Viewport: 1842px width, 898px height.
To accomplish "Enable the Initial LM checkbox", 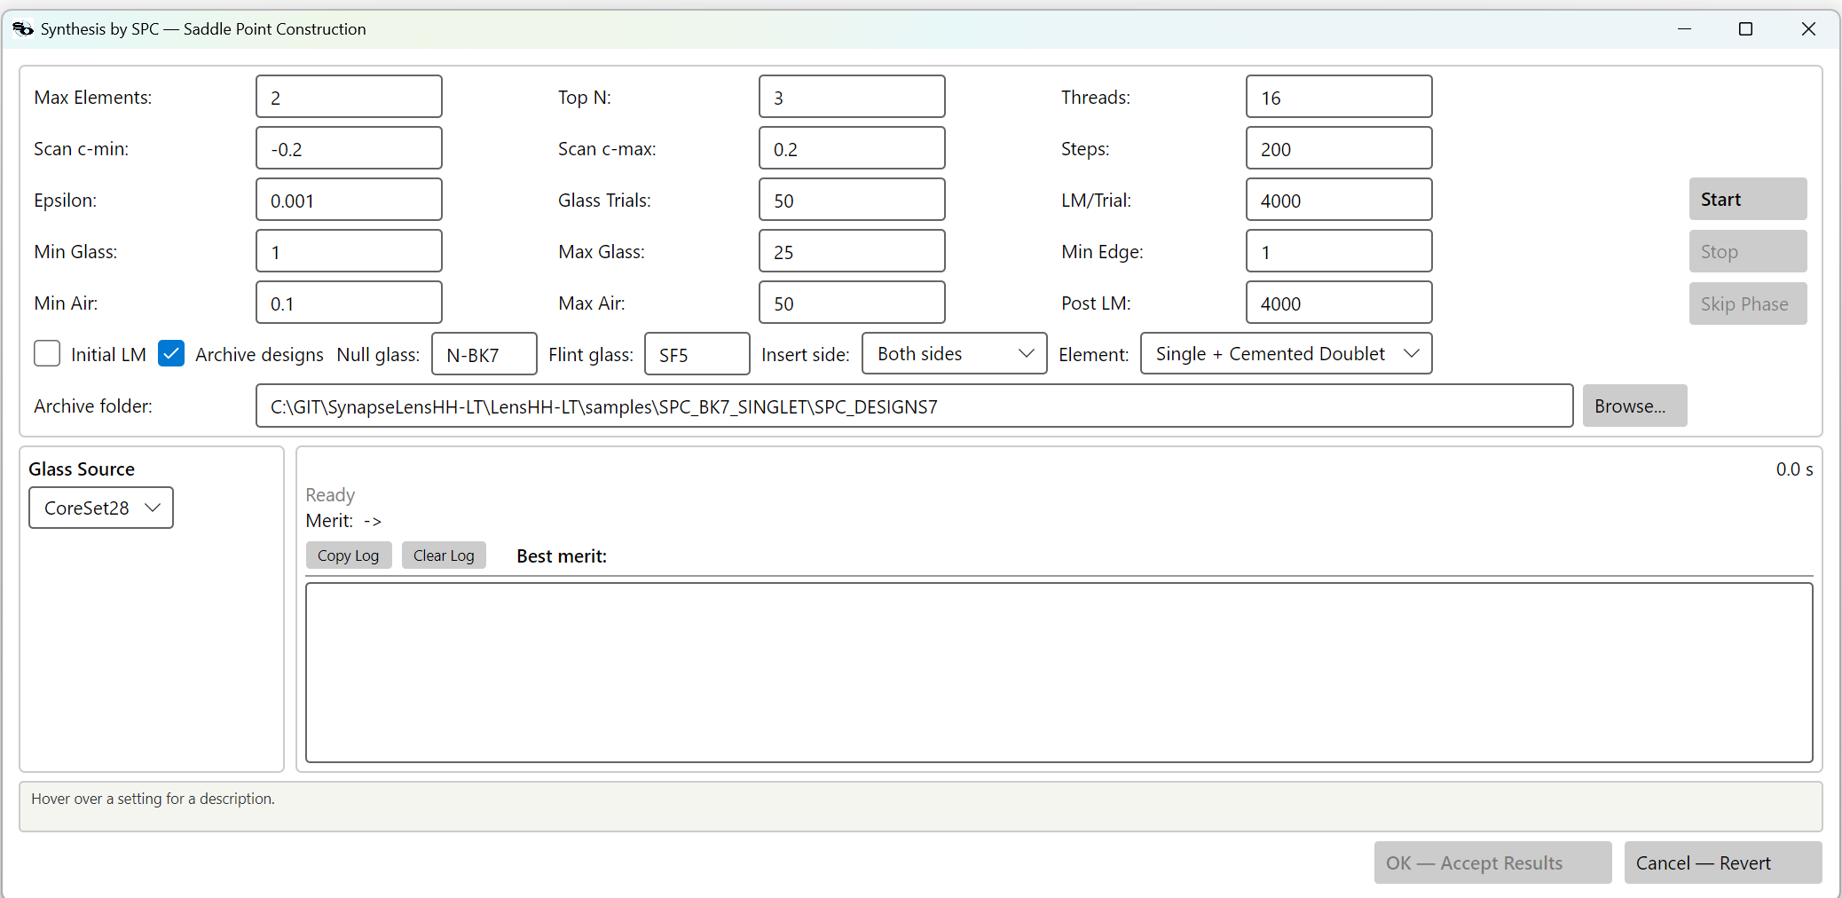I will coord(47,354).
